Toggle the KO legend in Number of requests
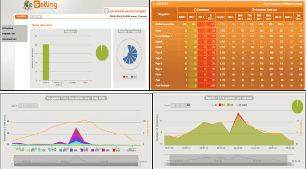 [x=125, y=76]
